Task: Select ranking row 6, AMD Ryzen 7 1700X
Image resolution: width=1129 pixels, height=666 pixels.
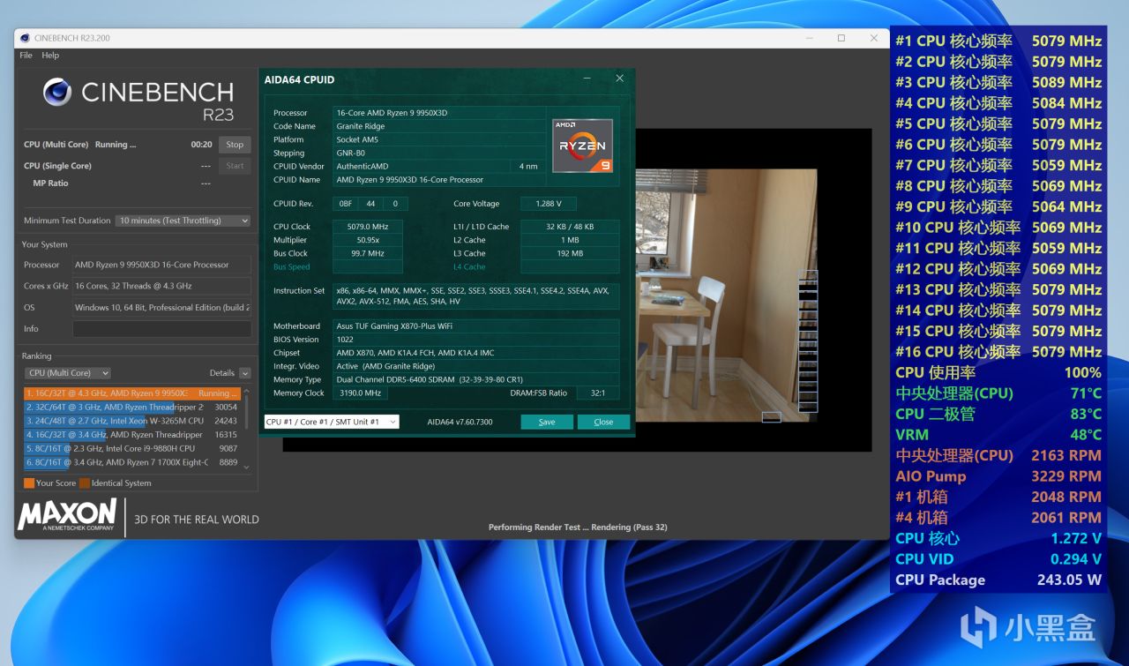Action: [x=132, y=462]
